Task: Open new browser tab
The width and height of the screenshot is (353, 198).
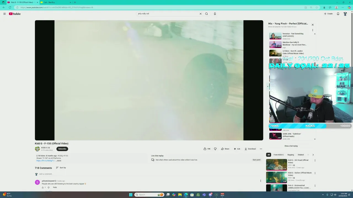Action: pos(75,2)
